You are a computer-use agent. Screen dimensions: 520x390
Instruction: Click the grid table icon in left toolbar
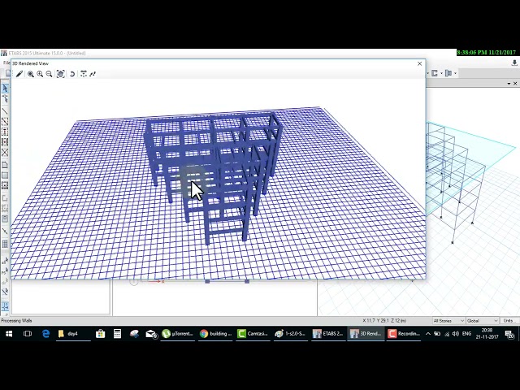(5, 244)
